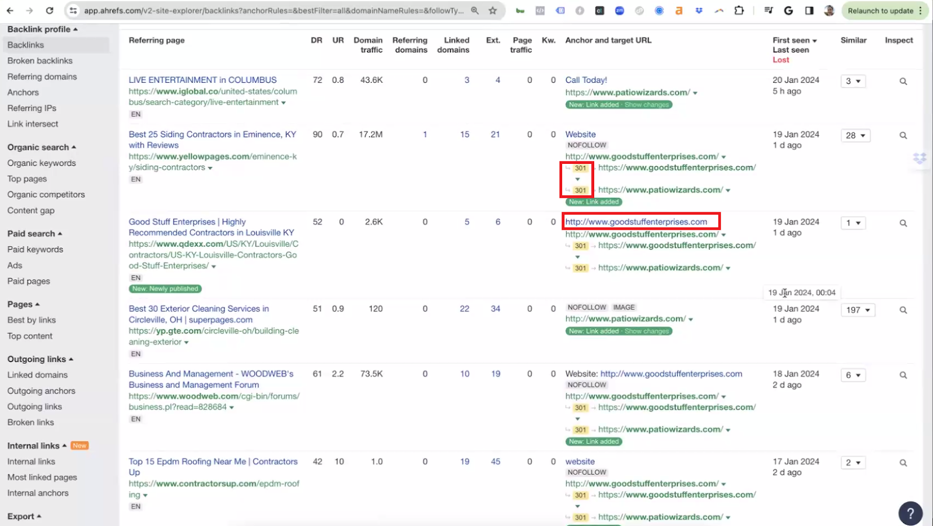Sort by First seen column header
Image resolution: width=933 pixels, height=526 pixels.
[x=795, y=40]
